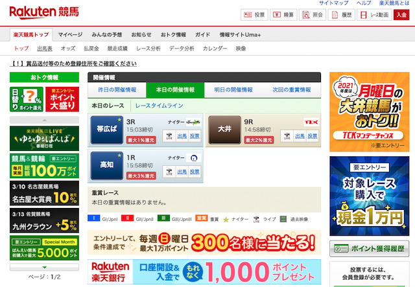Click the Rakuten 競馬 logo
Image resolution: width=415 pixels, height=287 pixels.
44,12
